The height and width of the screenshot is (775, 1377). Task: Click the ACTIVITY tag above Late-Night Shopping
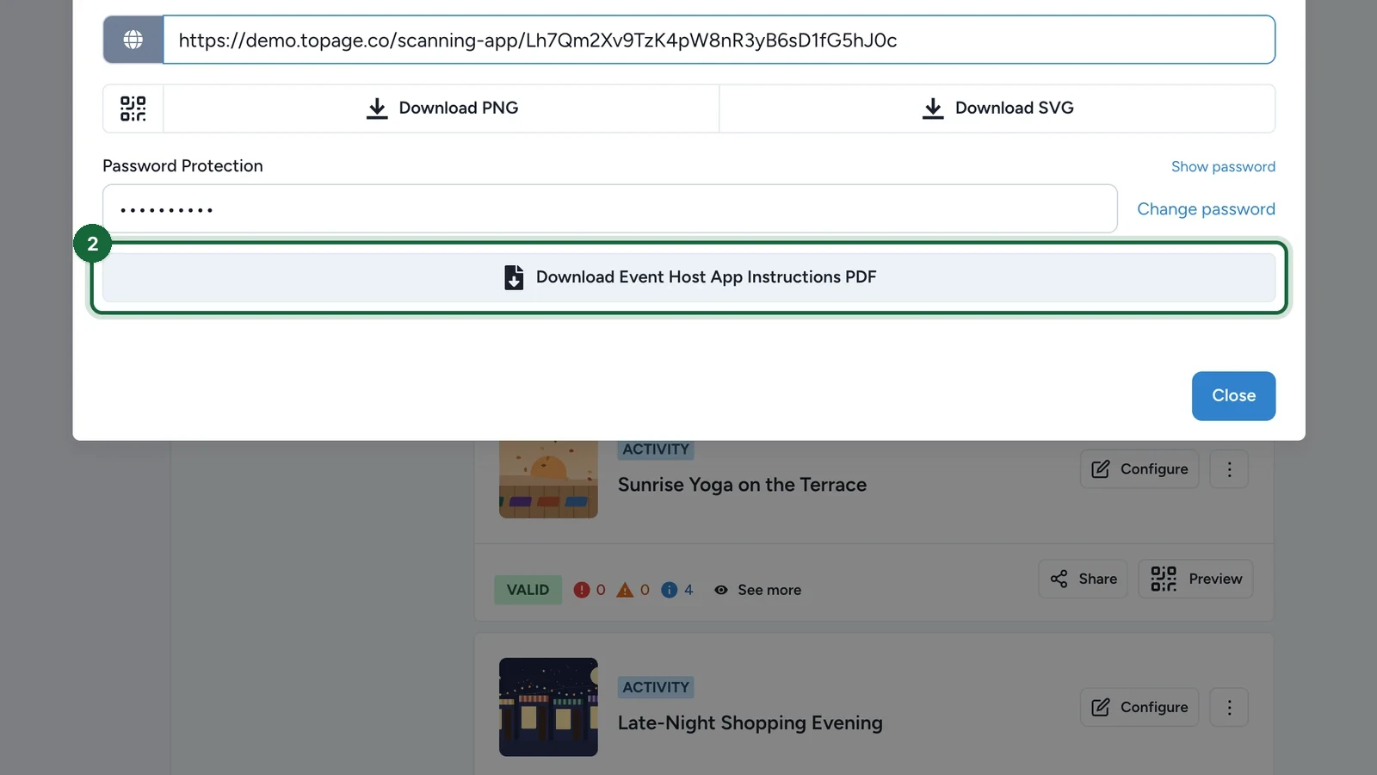tap(656, 687)
